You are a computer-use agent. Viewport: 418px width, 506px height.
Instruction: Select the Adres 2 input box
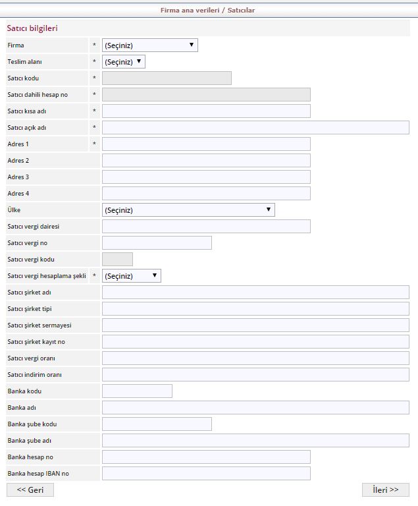[x=206, y=161]
